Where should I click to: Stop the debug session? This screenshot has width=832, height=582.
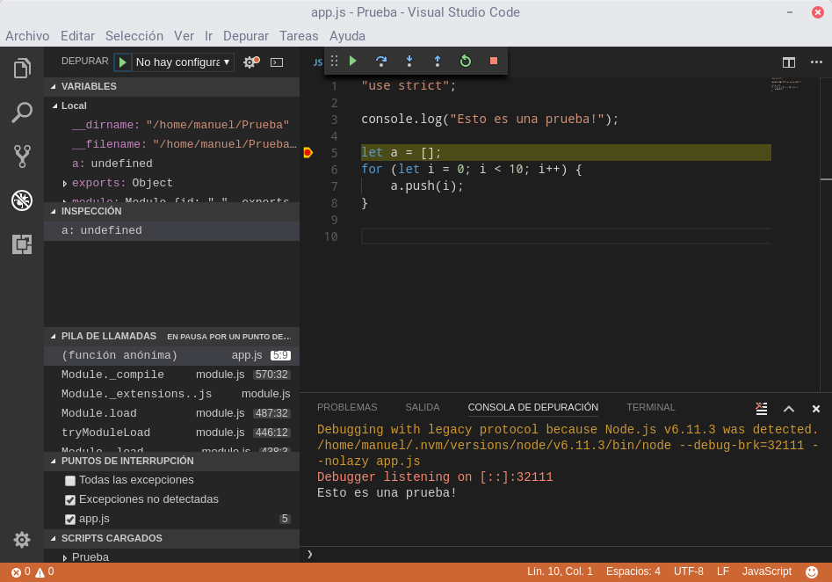494,61
